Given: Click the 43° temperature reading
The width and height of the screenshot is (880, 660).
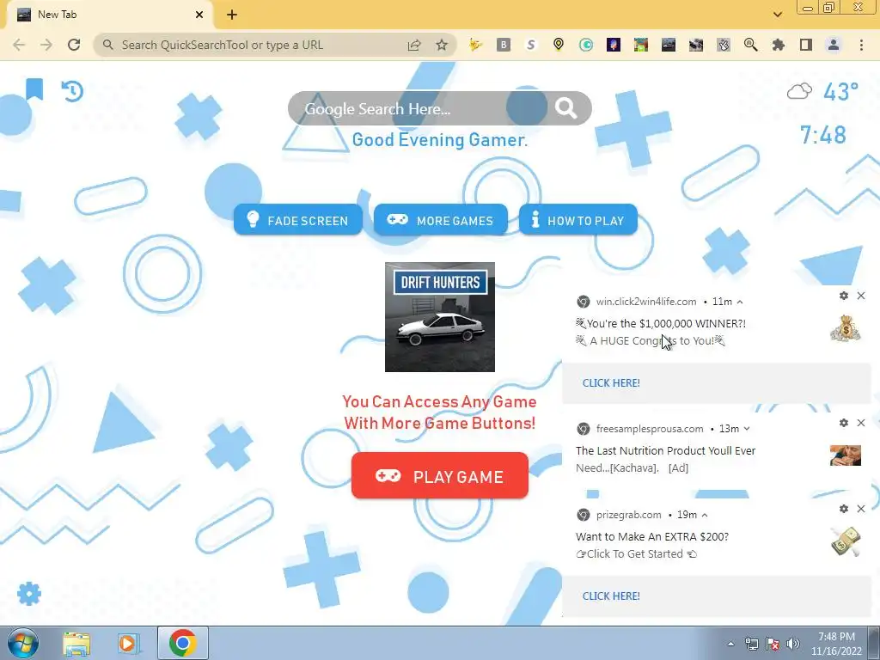Looking at the screenshot, I should tap(840, 91).
